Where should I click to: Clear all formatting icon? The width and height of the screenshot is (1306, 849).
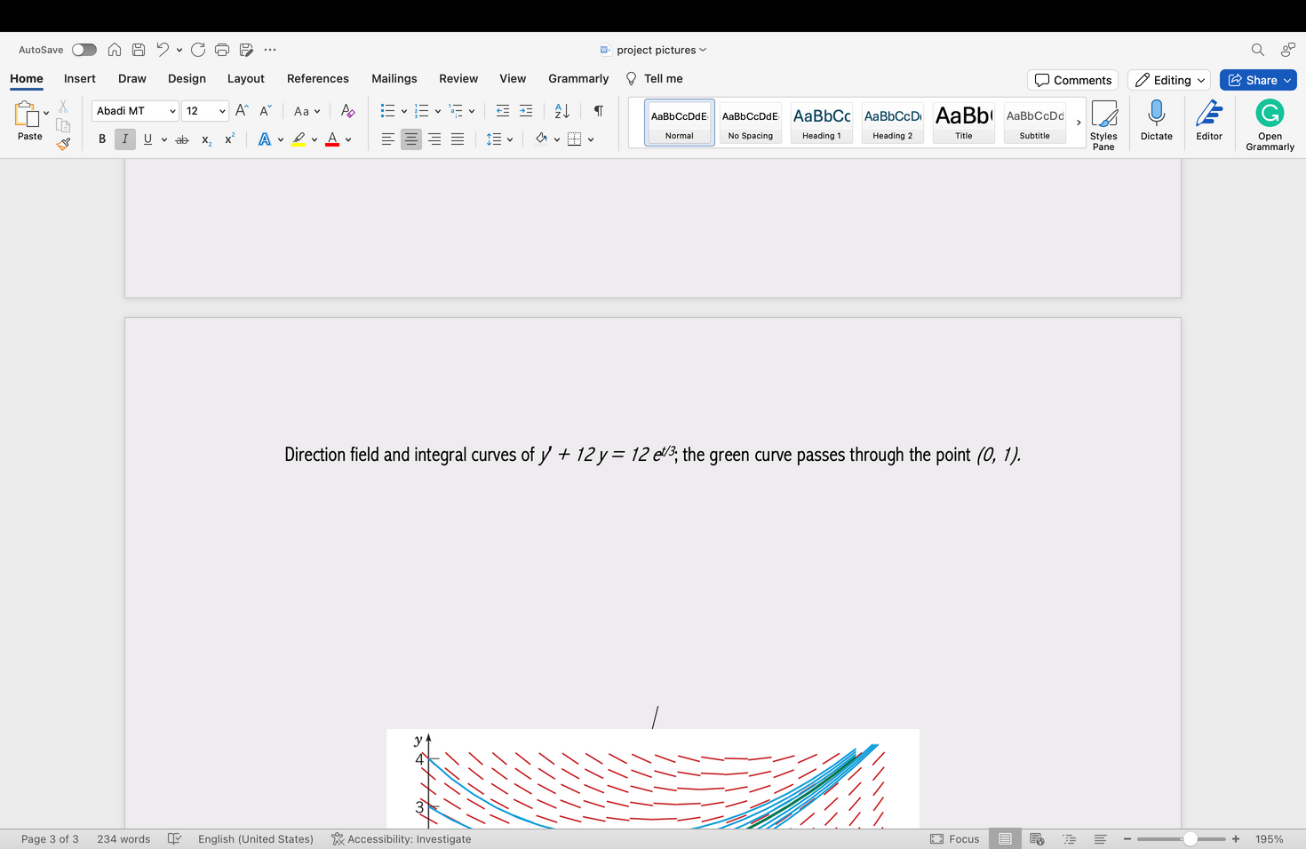pos(347,111)
